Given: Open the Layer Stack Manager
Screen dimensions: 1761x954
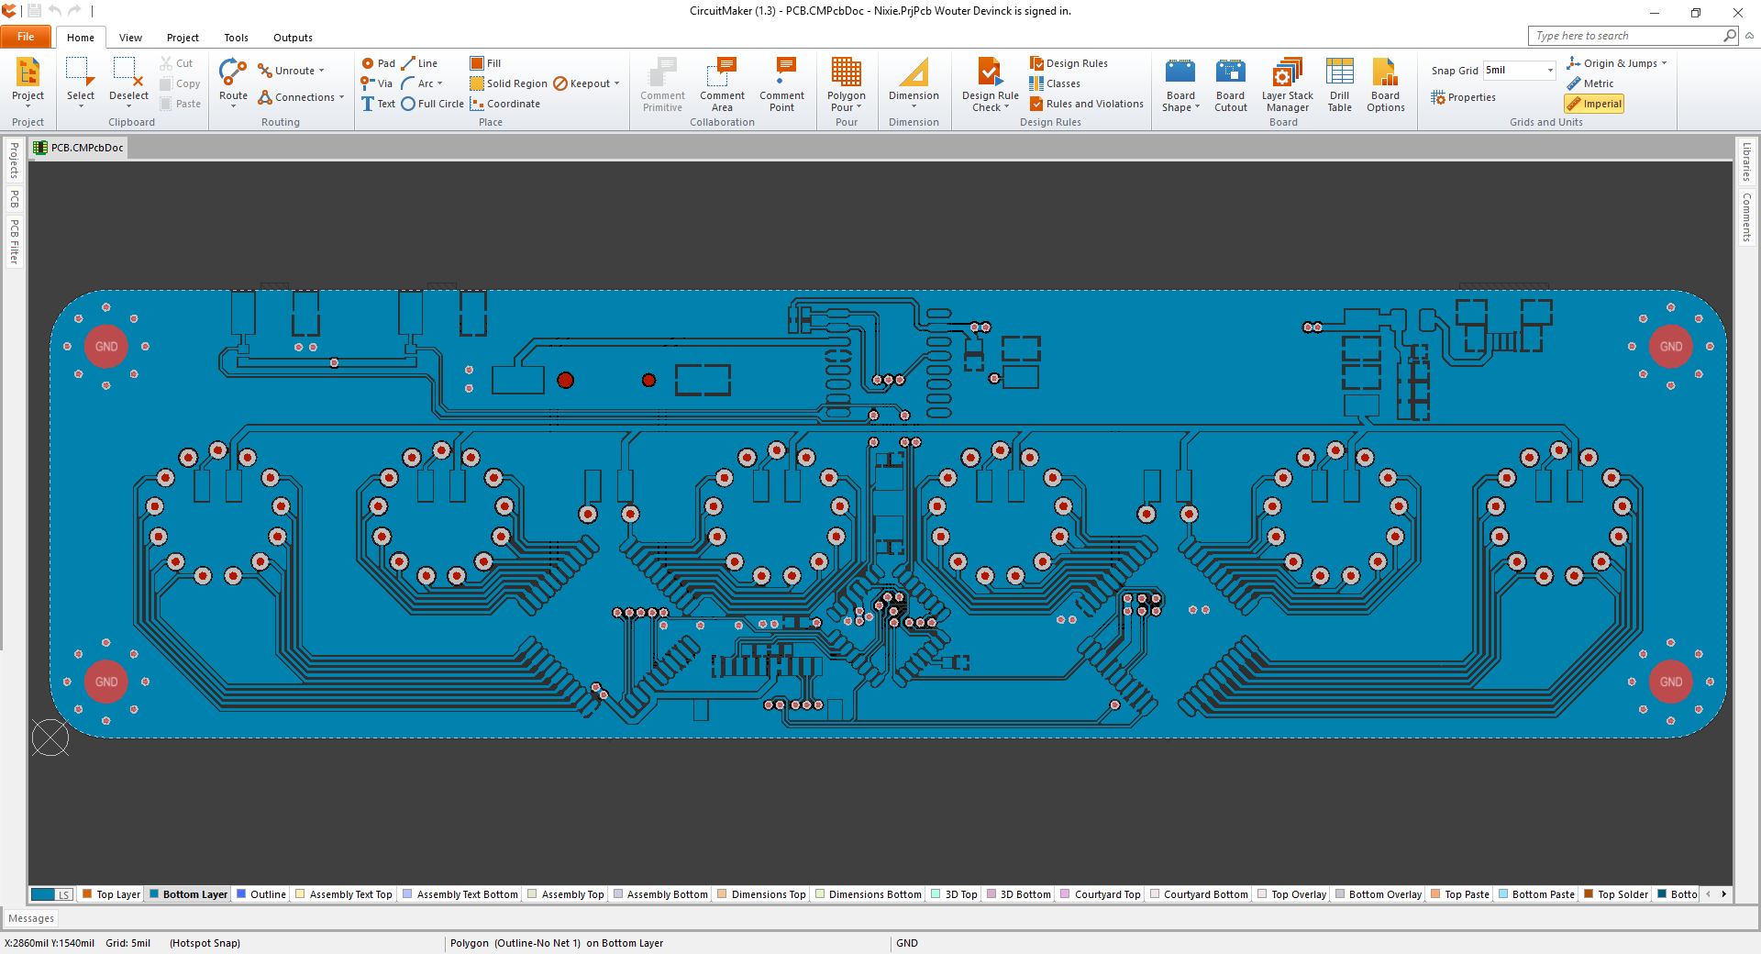Looking at the screenshot, I should [1286, 83].
